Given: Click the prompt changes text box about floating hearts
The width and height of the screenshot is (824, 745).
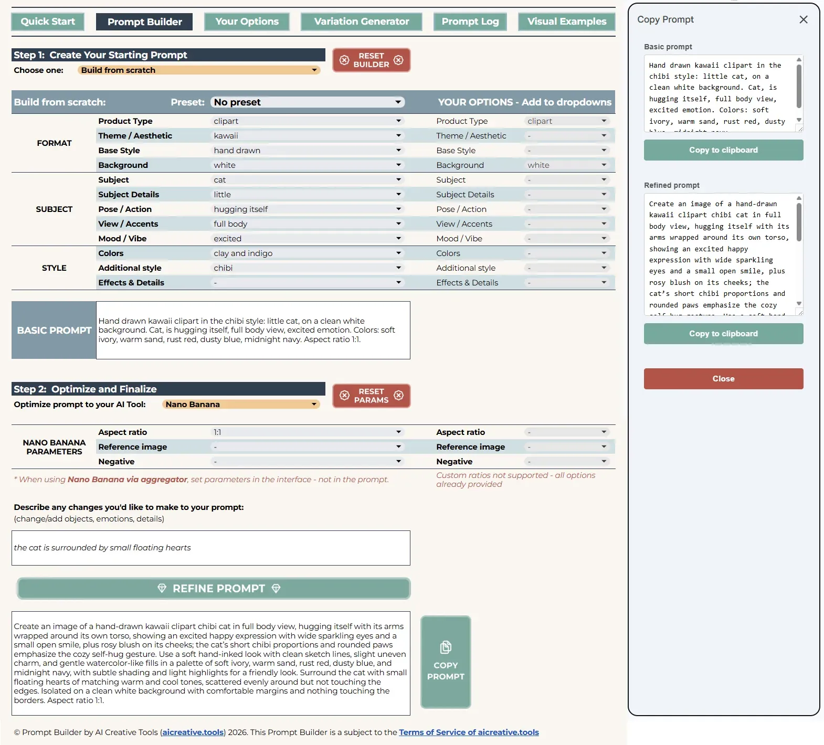Looking at the screenshot, I should pyautogui.click(x=211, y=548).
